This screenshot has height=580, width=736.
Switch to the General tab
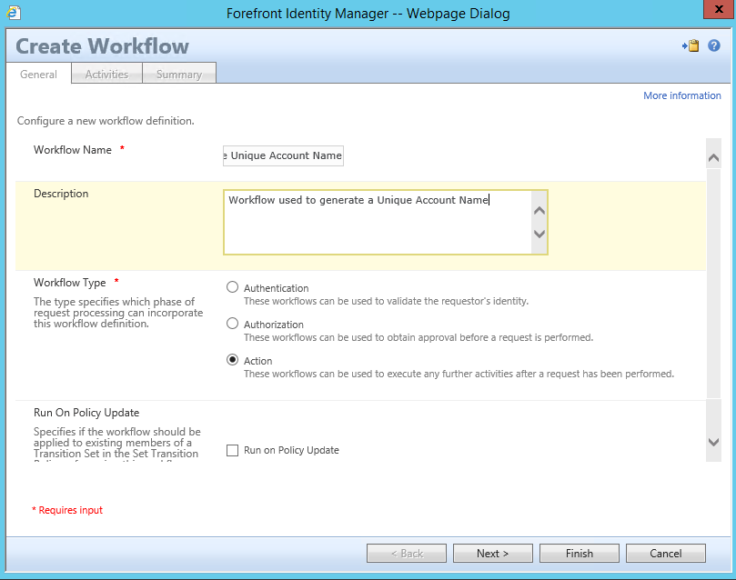[x=38, y=74]
